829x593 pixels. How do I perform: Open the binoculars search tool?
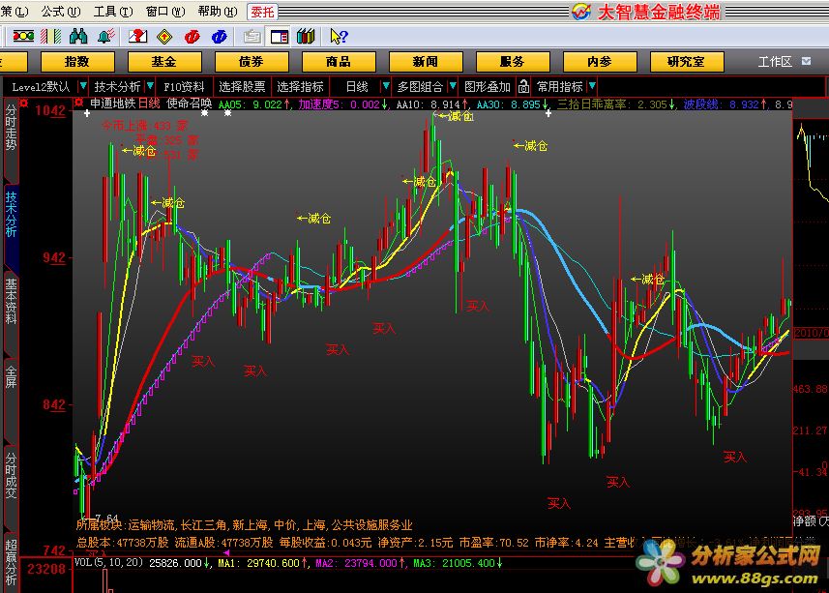click(78, 36)
